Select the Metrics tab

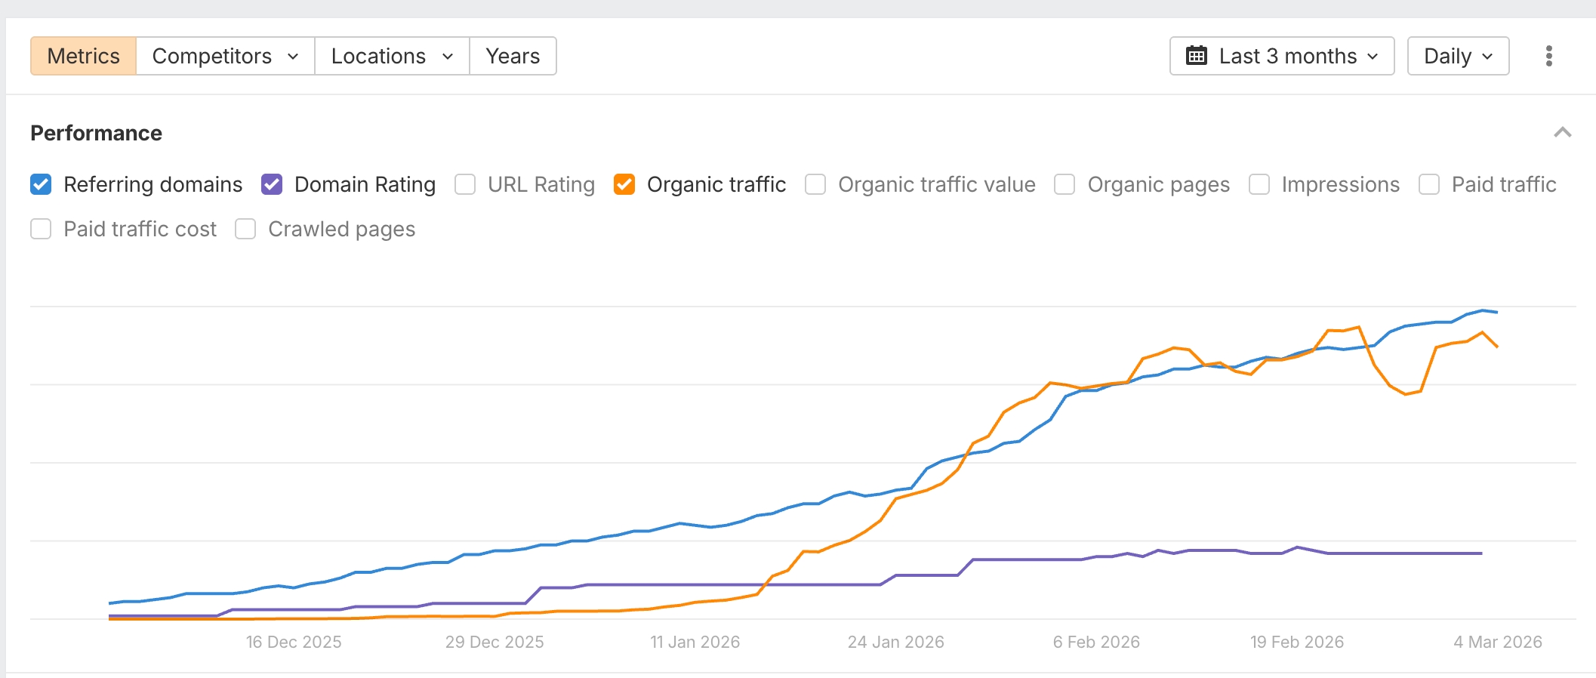click(x=83, y=56)
